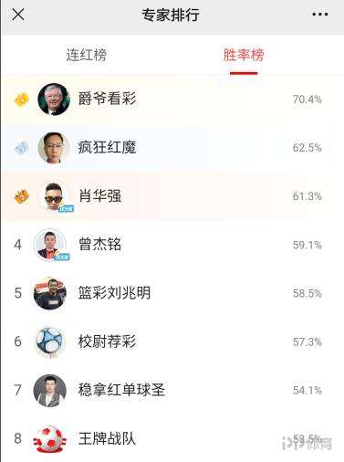Select the 王牌战队 name entry
The height and width of the screenshot is (462, 344).
[107, 439]
